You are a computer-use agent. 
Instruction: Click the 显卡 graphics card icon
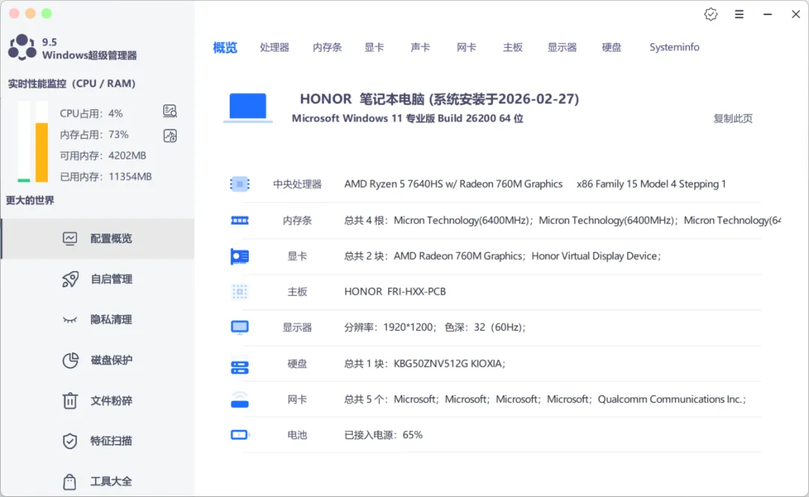240,256
